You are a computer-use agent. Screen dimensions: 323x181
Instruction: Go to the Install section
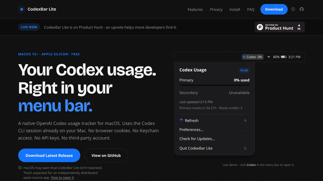(235, 10)
